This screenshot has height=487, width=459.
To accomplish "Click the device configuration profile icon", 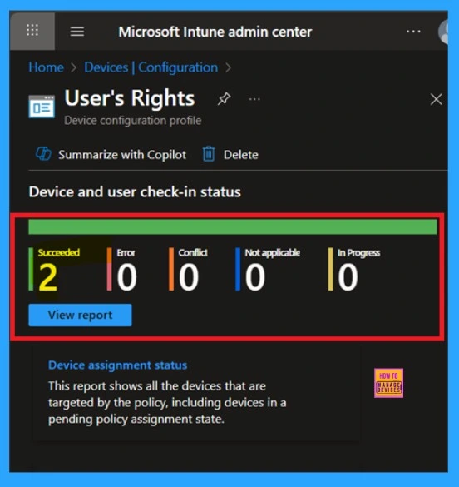I will (x=42, y=107).
